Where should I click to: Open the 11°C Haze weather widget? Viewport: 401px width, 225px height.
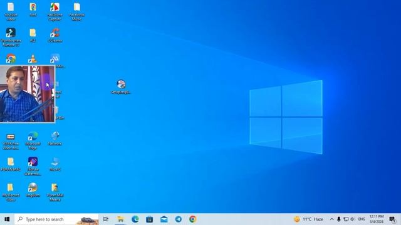click(x=308, y=219)
